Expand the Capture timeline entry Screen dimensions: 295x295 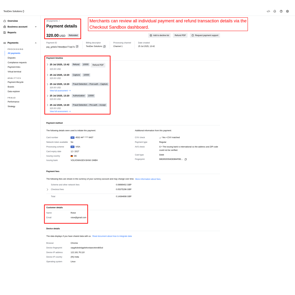[47, 75]
